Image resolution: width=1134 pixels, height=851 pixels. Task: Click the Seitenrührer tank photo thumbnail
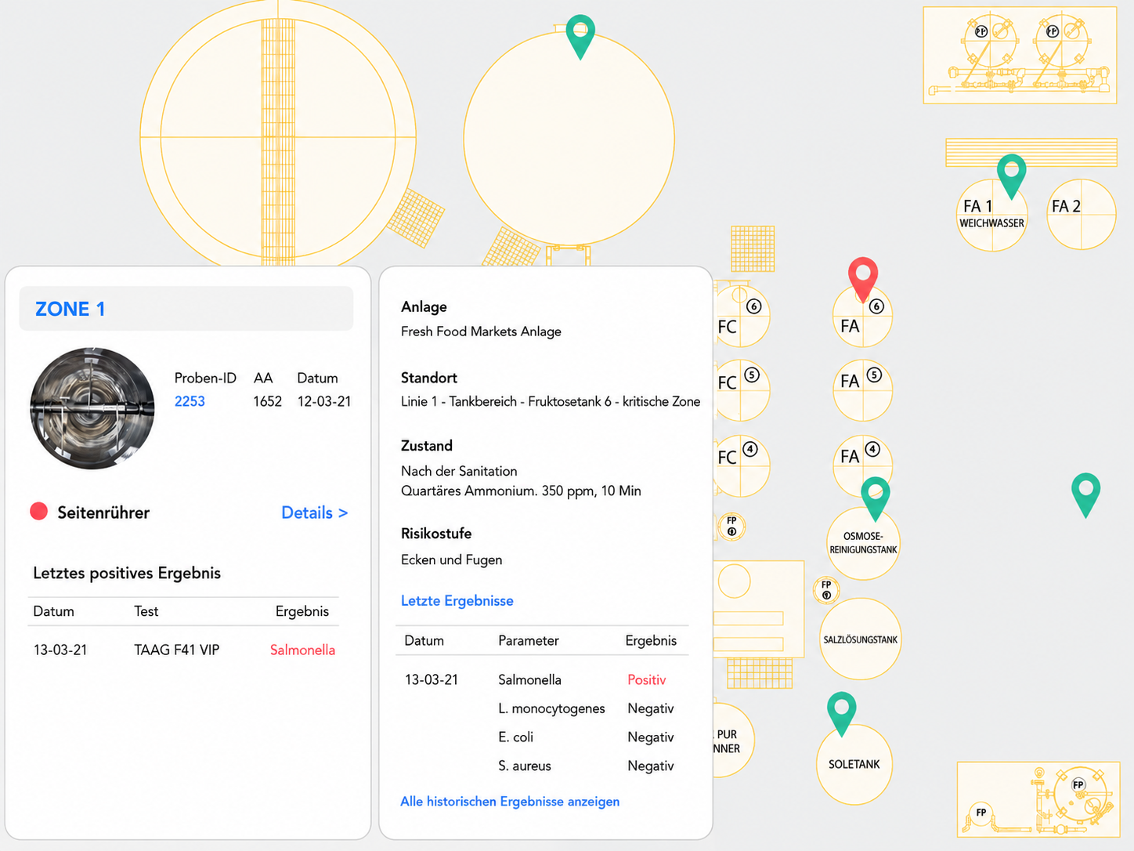point(92,409)
